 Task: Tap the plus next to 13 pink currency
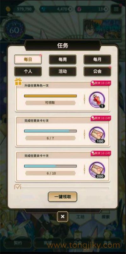point(105,9)
